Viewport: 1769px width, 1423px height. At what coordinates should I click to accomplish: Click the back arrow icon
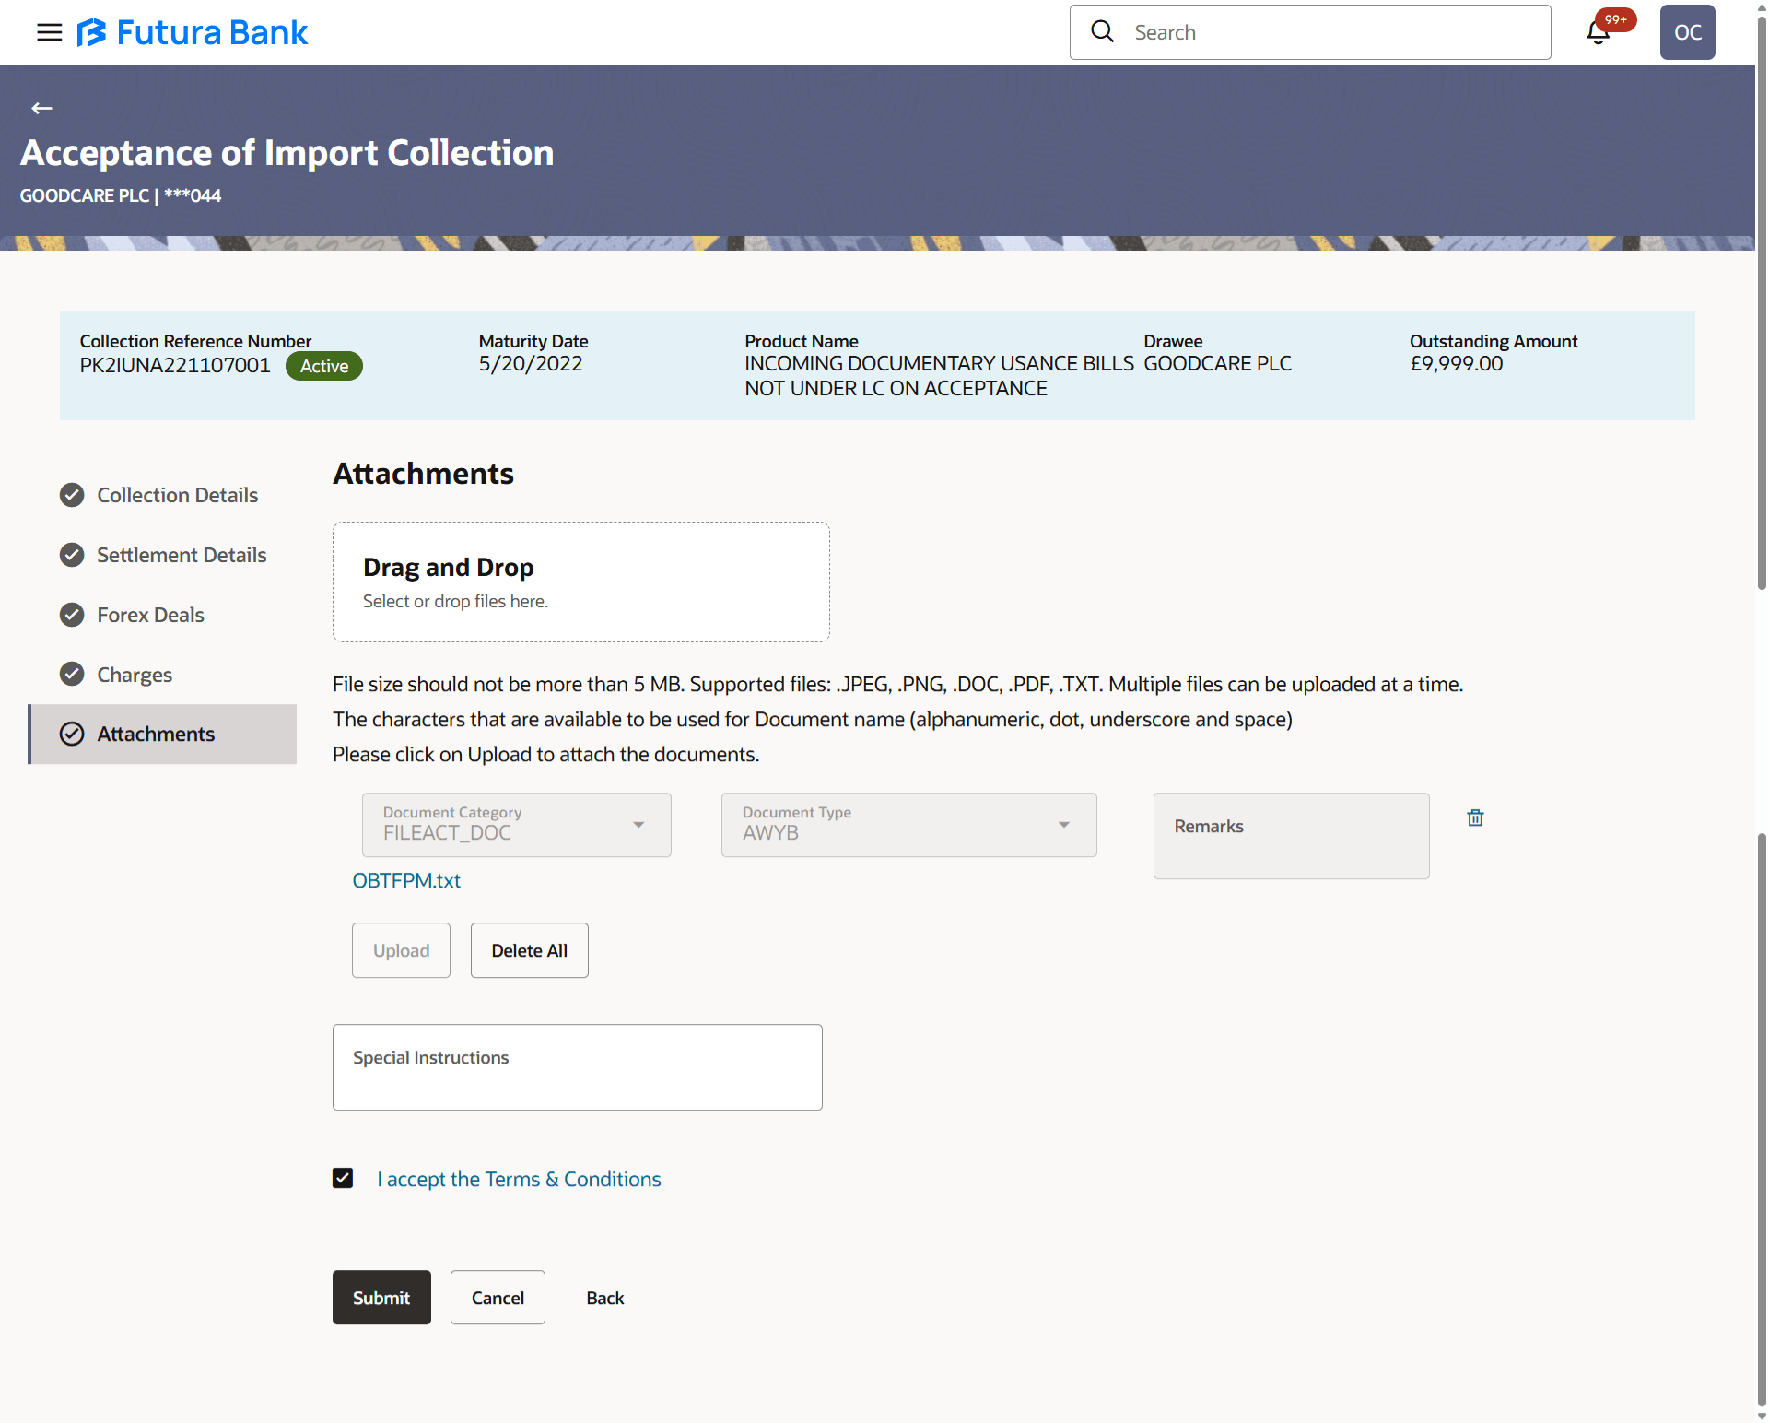tap(41, 109)
